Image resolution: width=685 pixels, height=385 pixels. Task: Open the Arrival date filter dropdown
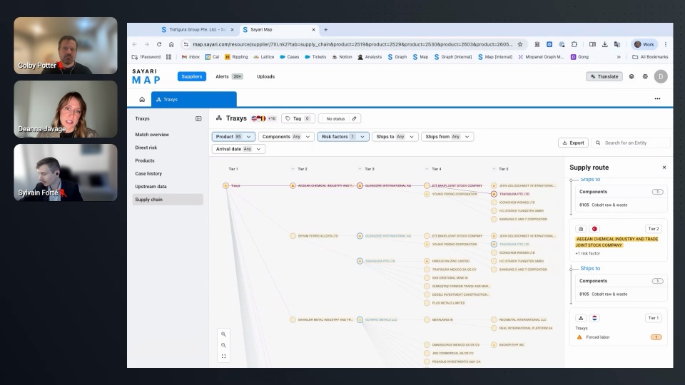238,149
